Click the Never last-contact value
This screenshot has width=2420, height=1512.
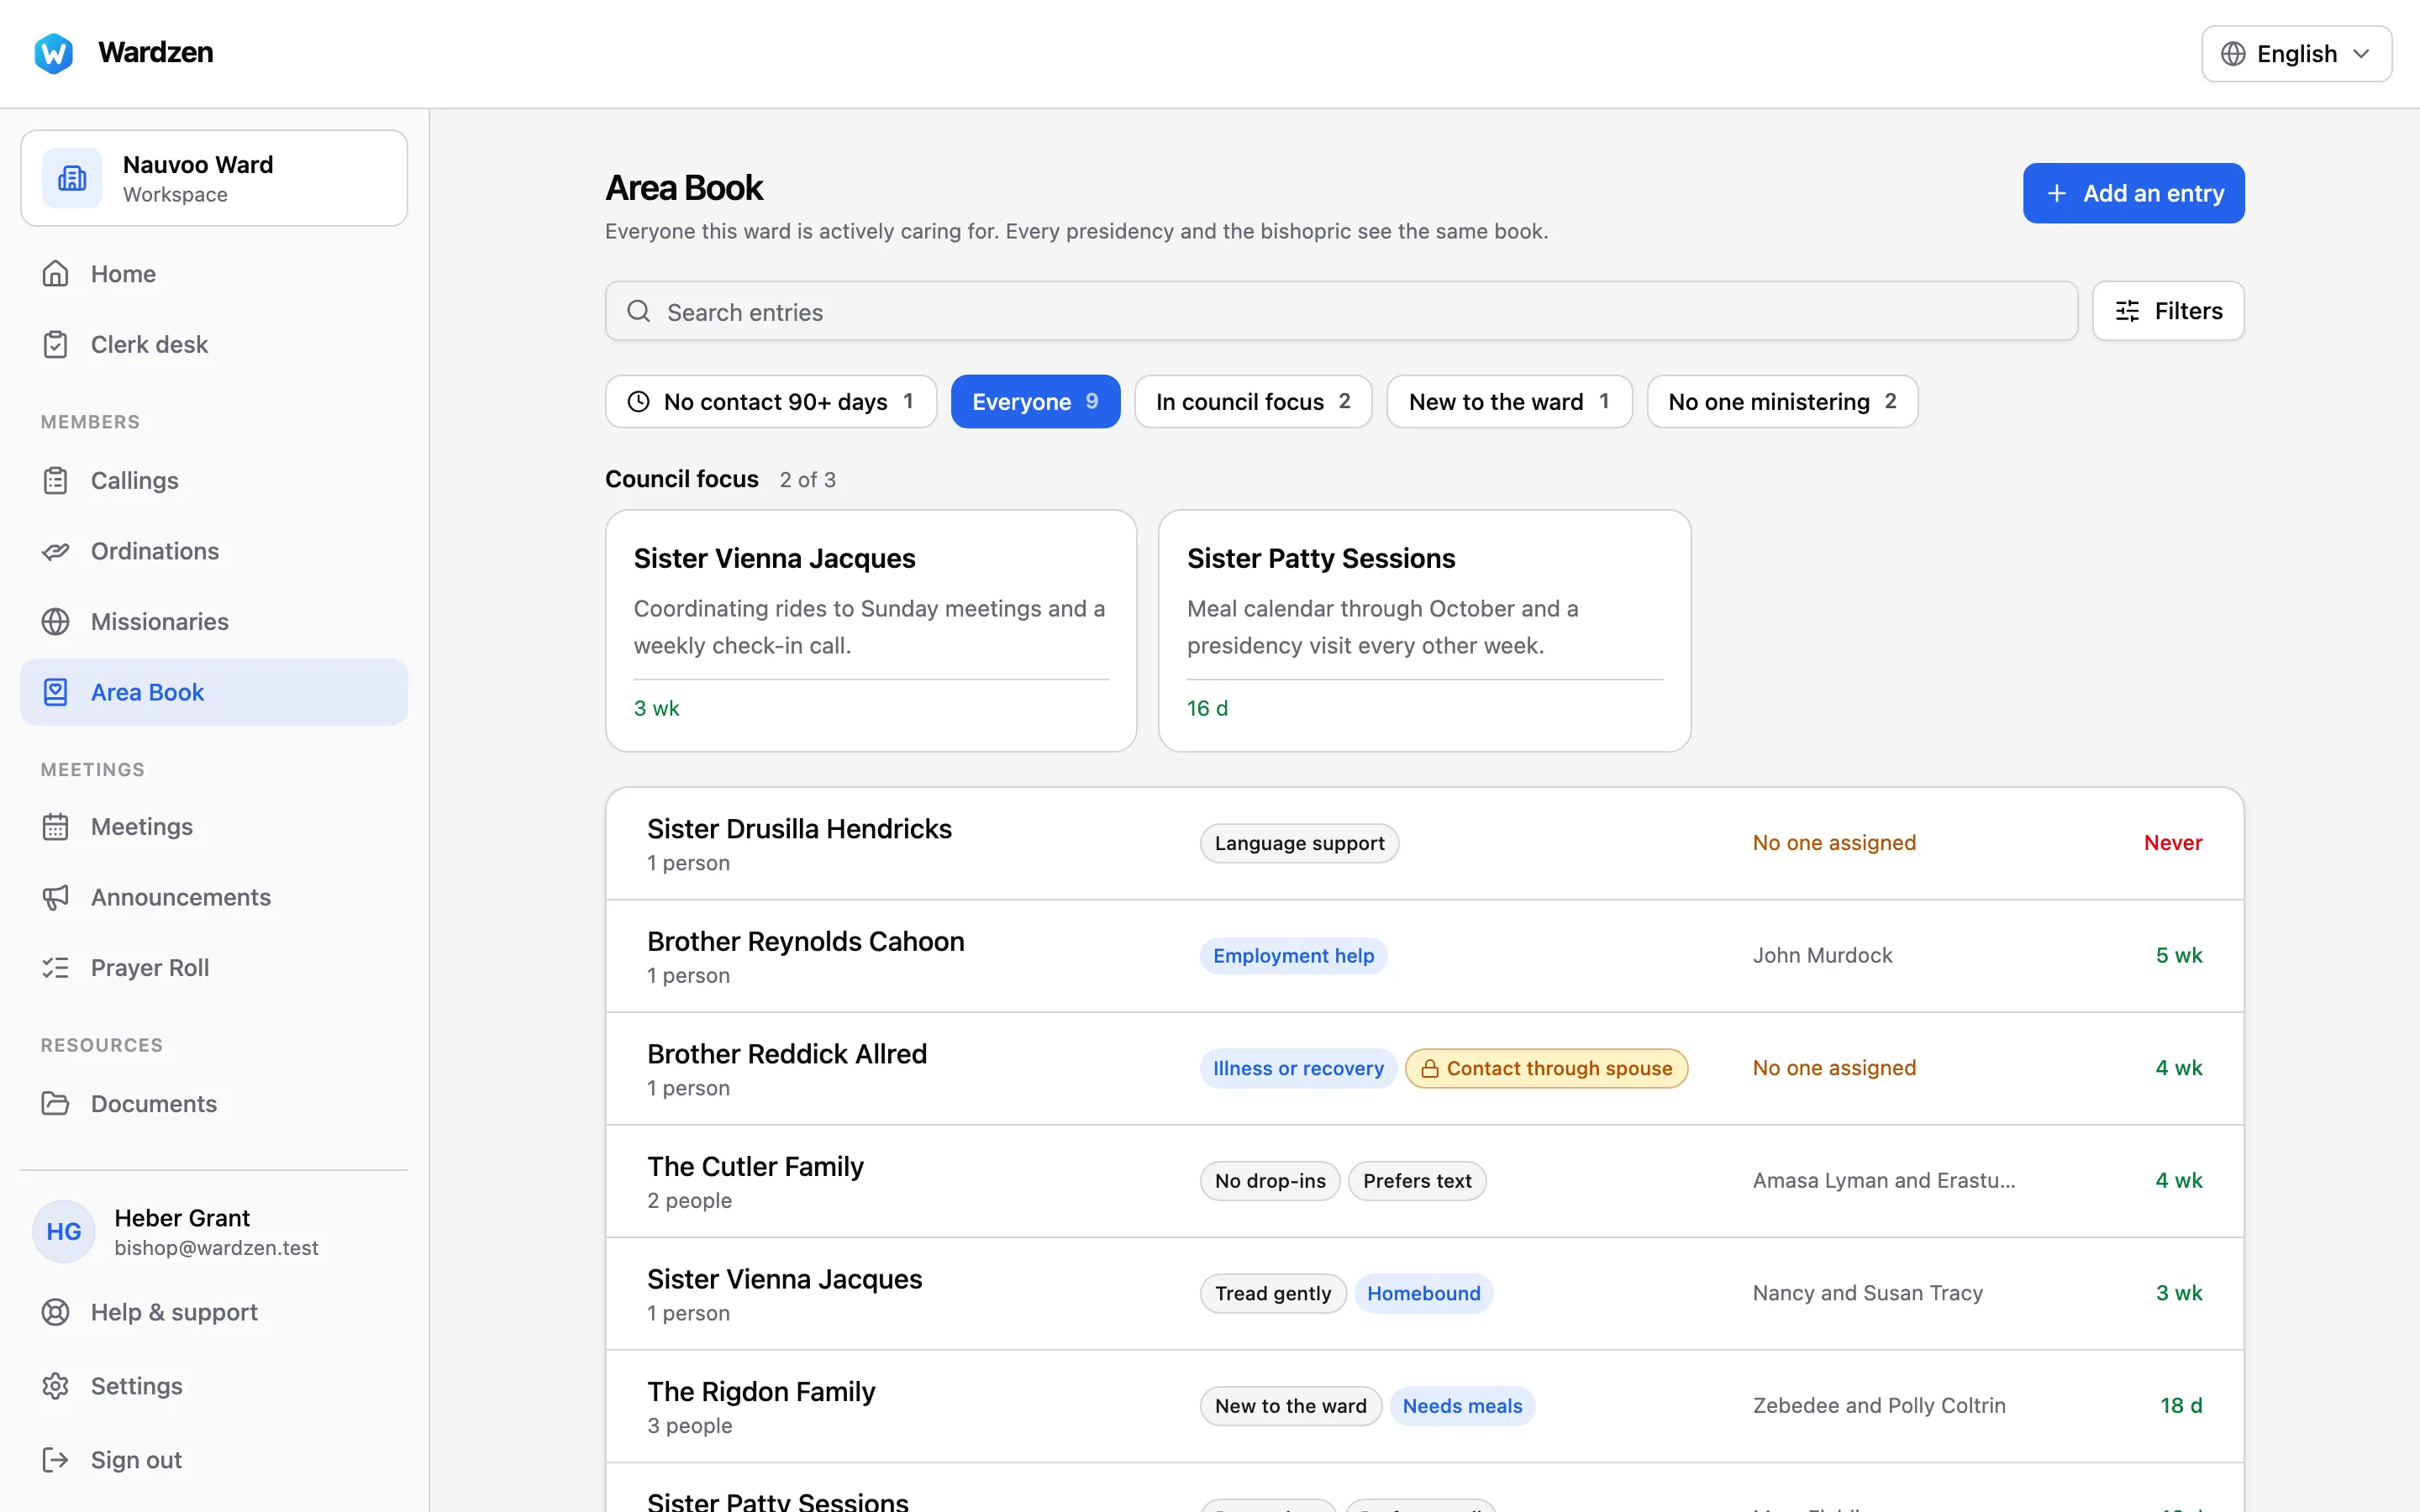coord(2172,843)
